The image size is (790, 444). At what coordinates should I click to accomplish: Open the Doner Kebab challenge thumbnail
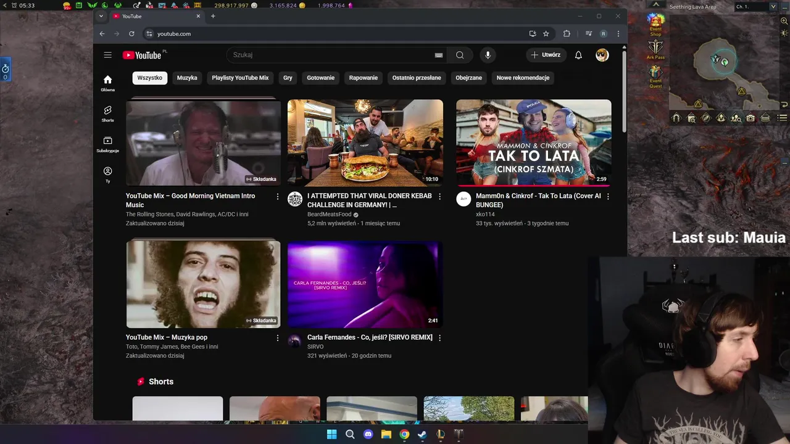pos(365,142)
